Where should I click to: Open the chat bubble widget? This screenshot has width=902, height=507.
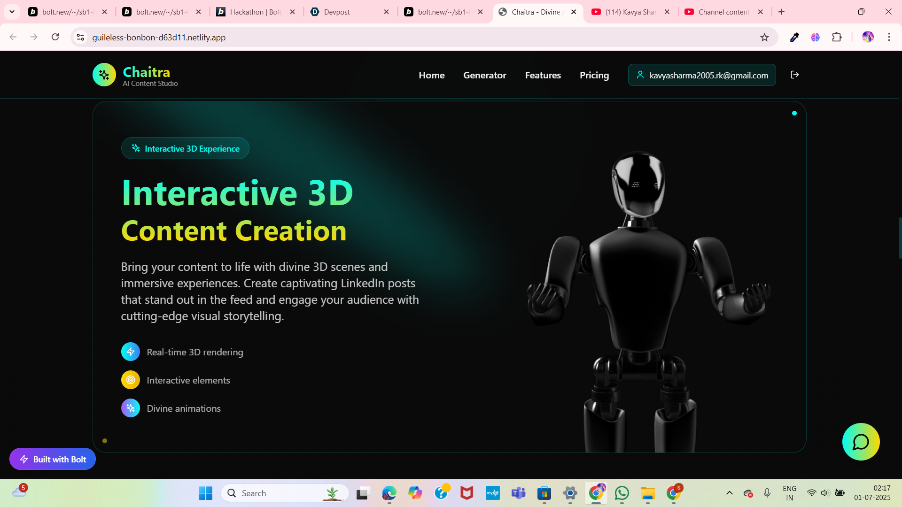[x=861, y=442]
